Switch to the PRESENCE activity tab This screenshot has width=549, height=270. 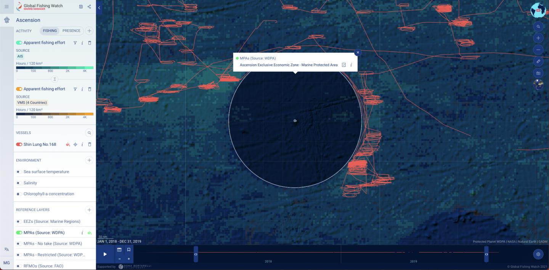pos(71,31)
